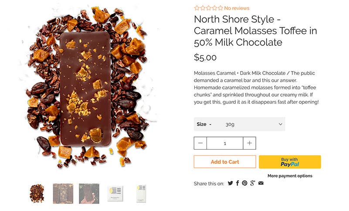This screenshot has width=349, height=211.
Task: Open the Size 30g dropdown
Action: point(240,124)
